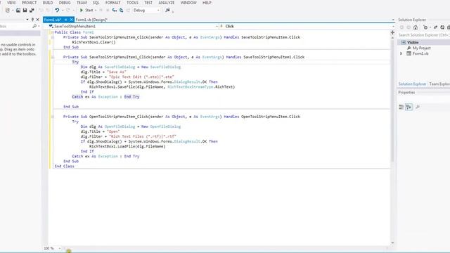Switch to the Form1.vb [Design]* tab

point(91,20)
